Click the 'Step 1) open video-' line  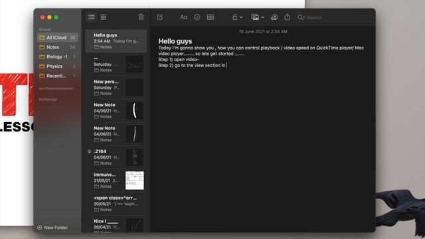(179, 60)
